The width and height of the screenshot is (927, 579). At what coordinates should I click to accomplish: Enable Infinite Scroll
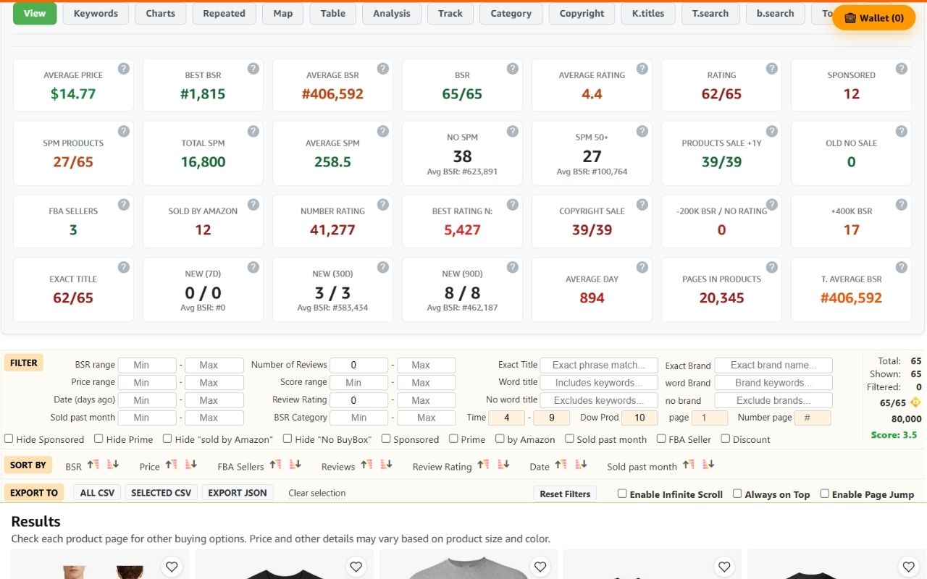click(x=621, y=494)
